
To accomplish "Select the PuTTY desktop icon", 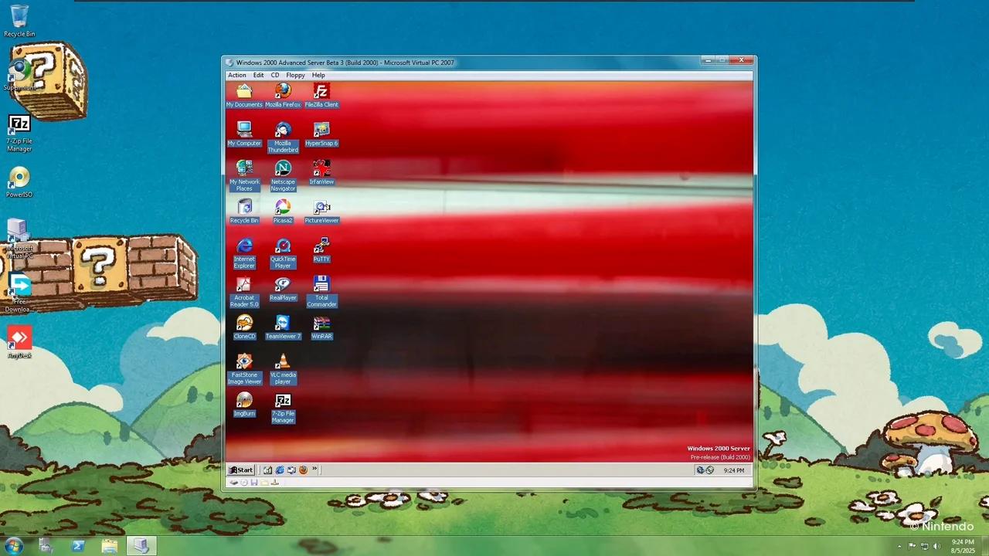I will pos(321,250).
